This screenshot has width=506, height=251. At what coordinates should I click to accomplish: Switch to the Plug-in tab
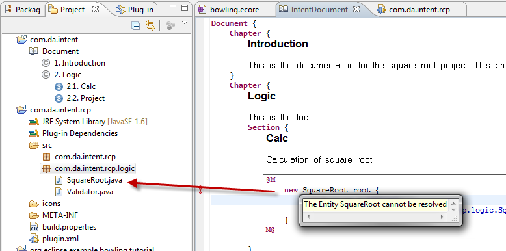(x=135, y=9)
